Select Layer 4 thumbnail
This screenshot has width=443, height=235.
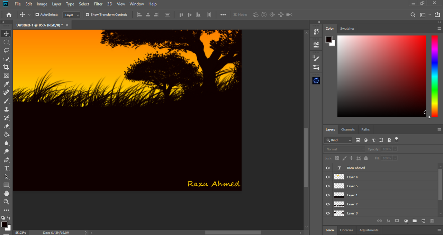tap(339, 177)
